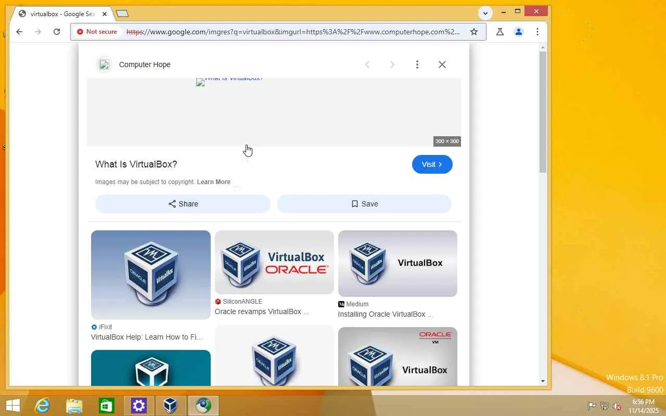This screenshot has width=666, height=416.
Task: Click the What Is VirtualBox? title
Action: [136, 164]
